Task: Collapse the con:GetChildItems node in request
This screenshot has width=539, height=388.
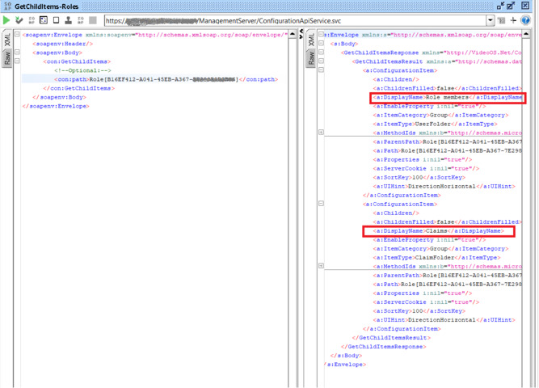Action: pos(18,61)
